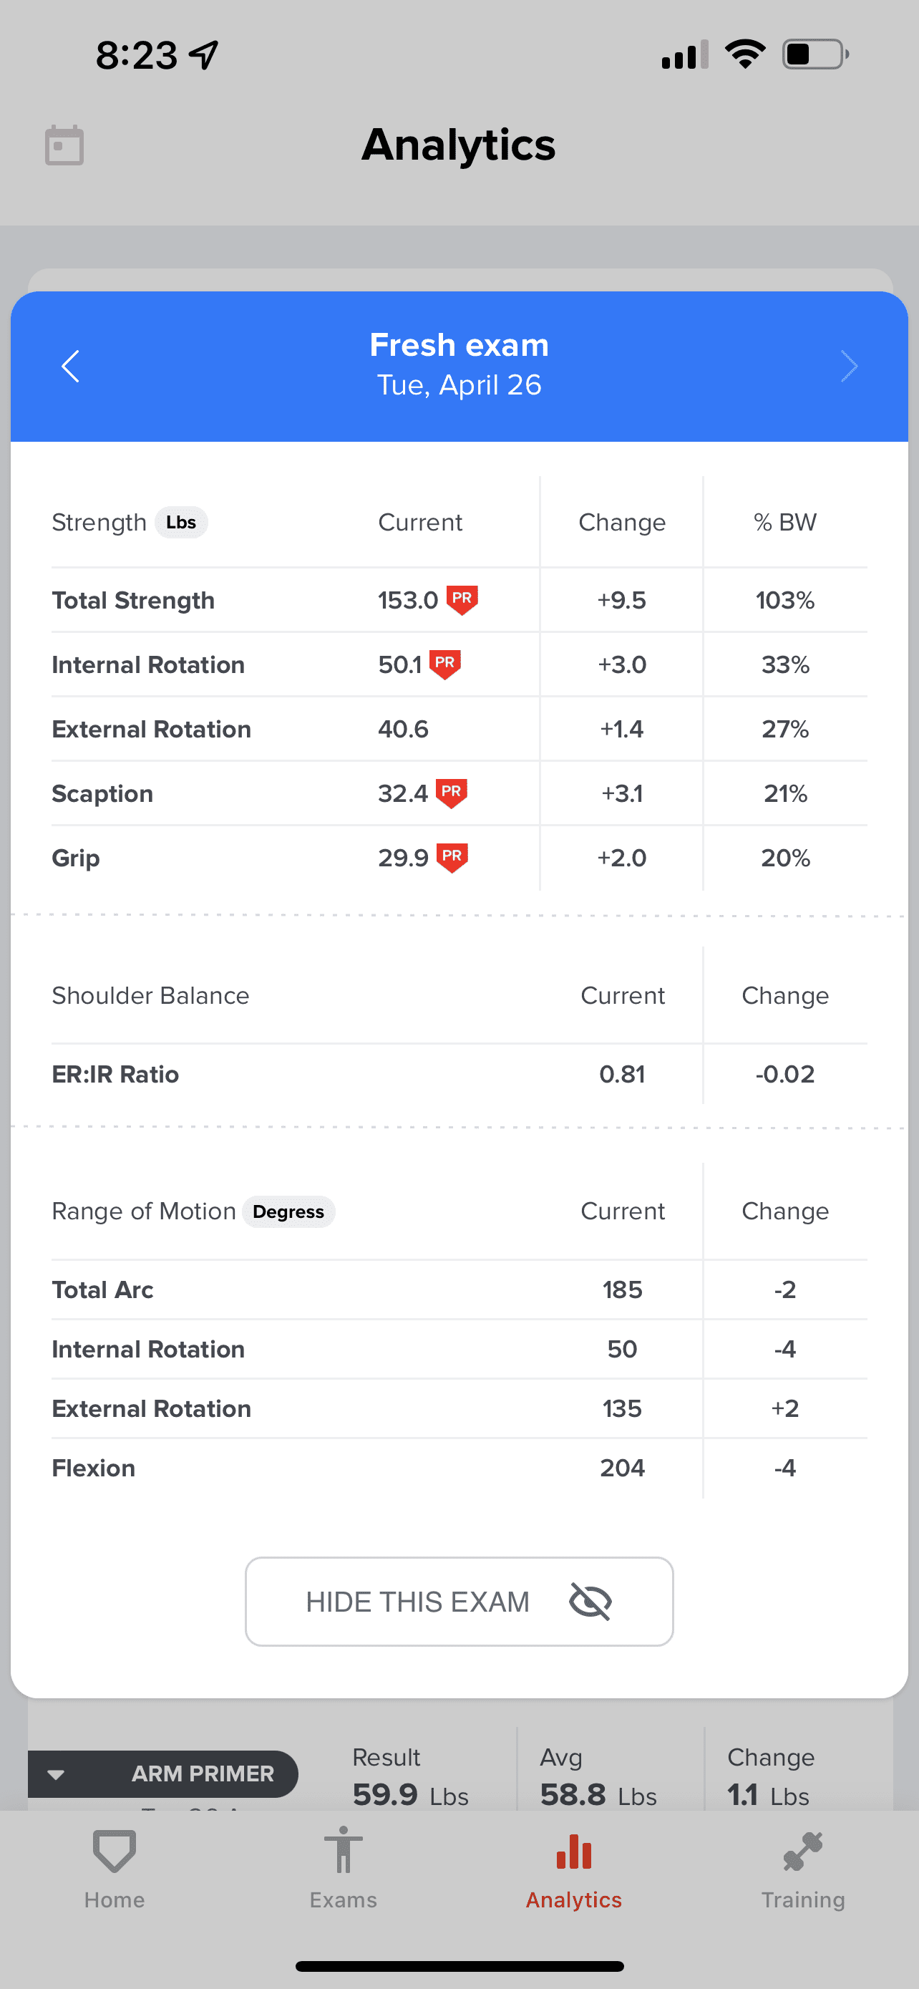Switch to the Home tab
This screenshot has height=1989, width=919.
115,1867
